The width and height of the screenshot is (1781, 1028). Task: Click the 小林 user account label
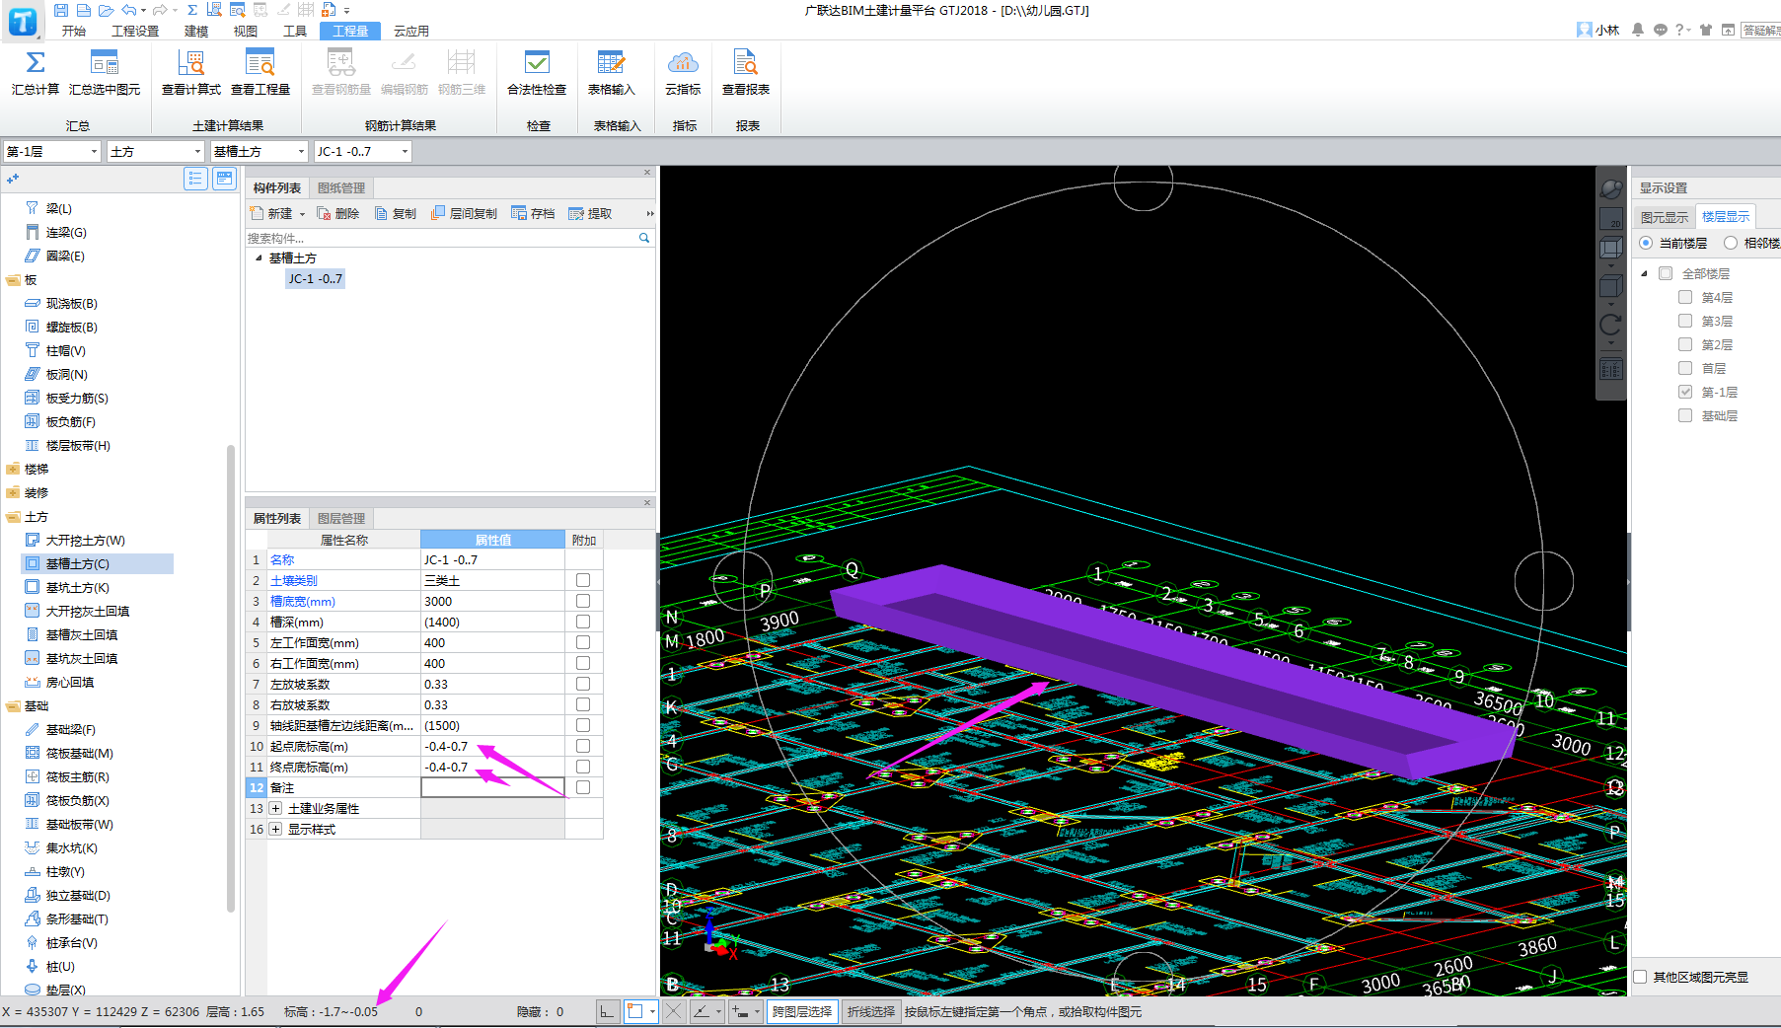point(1598,30)
